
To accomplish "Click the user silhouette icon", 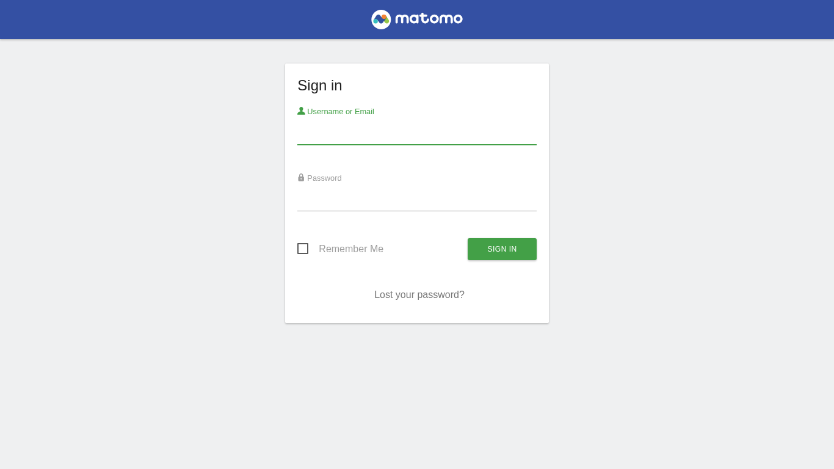I will 301,111.
